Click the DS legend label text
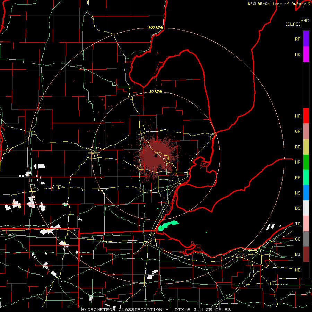The image size is (312, 312). click(x=297, y=208)
